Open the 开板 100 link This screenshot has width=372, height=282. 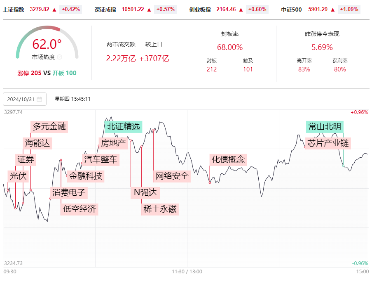click(x=64, y=73)
